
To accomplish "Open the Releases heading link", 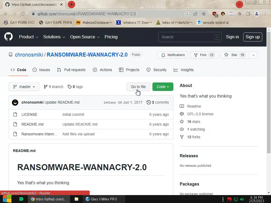I will [x=189, y=156].
